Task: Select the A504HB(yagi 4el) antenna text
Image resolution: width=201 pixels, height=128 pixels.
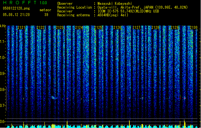Action: coord(113,15)
